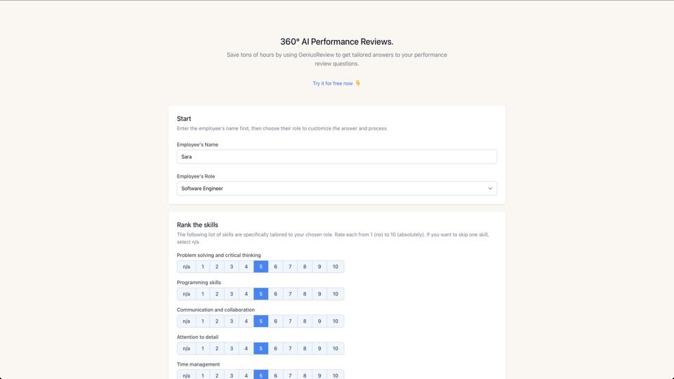The width and height of the screenshot is (674, 379).
Task: Set Attention to detail to 3
Action: coord(232,349)
